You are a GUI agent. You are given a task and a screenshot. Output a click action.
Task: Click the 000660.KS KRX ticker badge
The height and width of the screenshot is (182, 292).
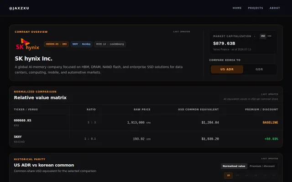[56, 44]
